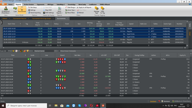Screen dimensions: 192x108
Task: Open Mail app in taskbar
Action: (68, 106)
